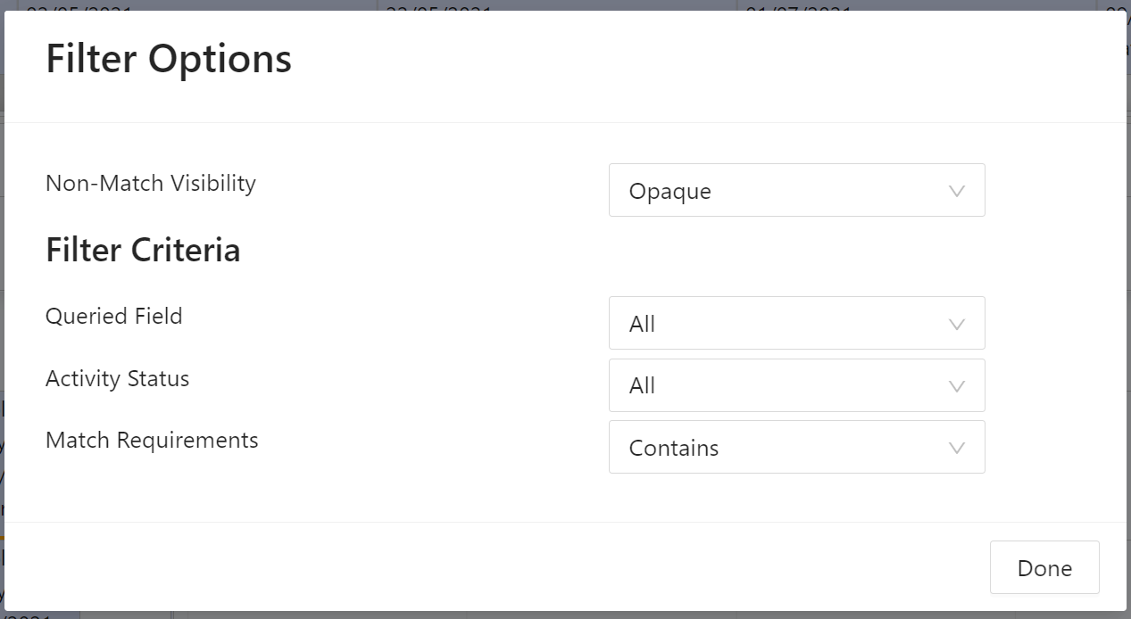Expand the Match Requirements dropdown
Image resolution: width=1131 pixels, height=619 pixels.
[796, 447]
